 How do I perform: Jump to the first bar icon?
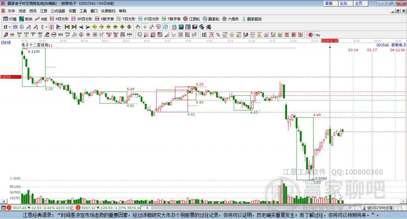click(x=67, y=27)
